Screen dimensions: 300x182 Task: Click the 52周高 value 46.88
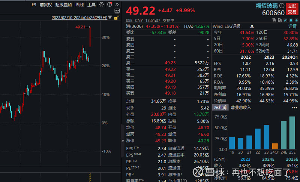[292, 45]
